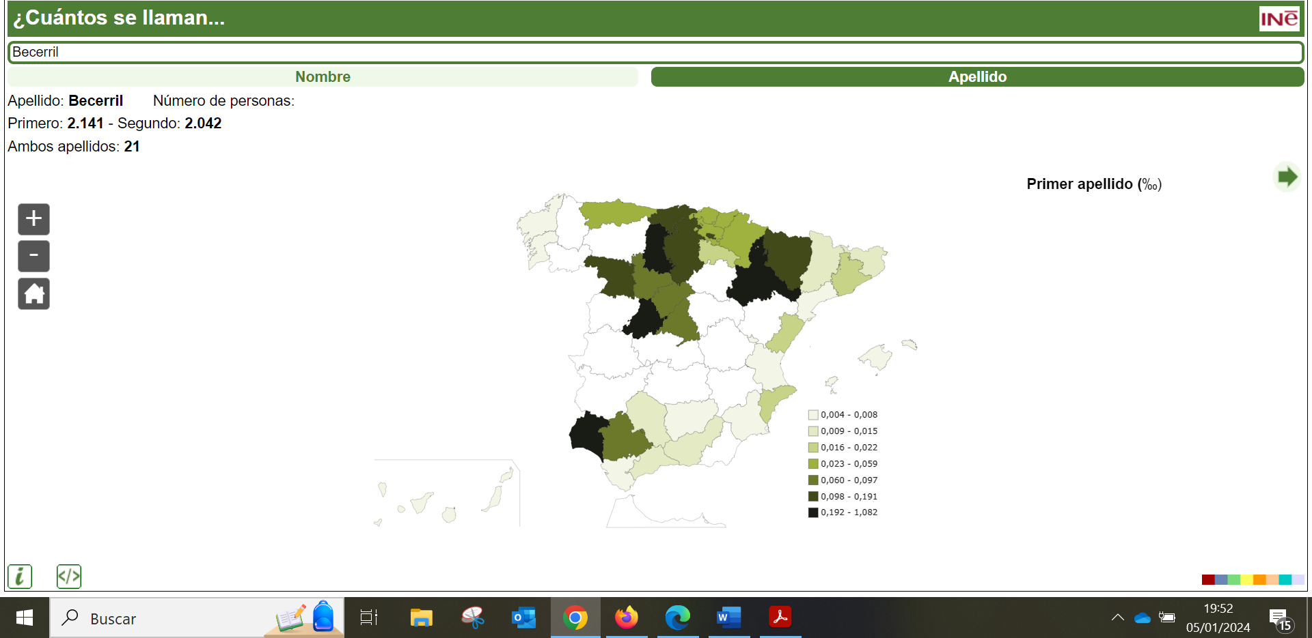Open the Snipping Tool from the taskbar
This screenshot has height=638, width=1312.
(474, 618)
